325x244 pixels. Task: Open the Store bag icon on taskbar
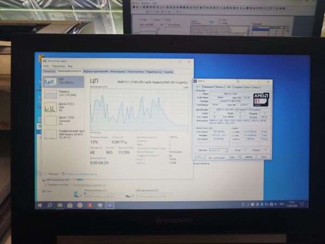click(x=70, y=206)
